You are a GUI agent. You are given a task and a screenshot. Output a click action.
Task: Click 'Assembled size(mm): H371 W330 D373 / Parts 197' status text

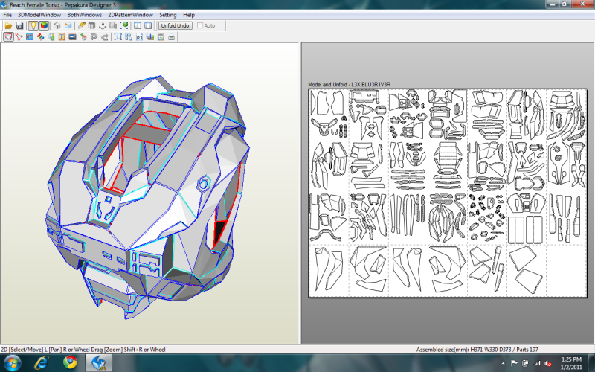pyautogui.click(x=477, y=350)
